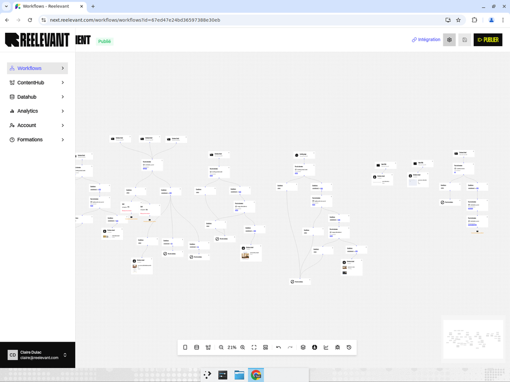The width and height of the screenshot is (510, 382).
Task: Click the Publier button
Action: pyautogui.click(x=488, y=40)
